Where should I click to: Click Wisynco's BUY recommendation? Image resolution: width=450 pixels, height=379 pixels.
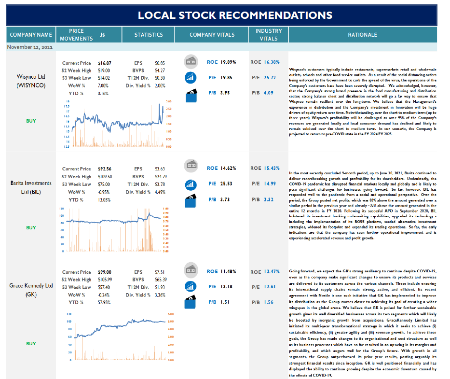click(x=31, y=121)
